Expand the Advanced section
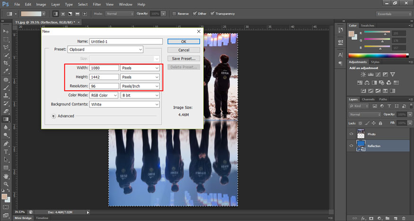414x221 pixels. pos(53,116)
